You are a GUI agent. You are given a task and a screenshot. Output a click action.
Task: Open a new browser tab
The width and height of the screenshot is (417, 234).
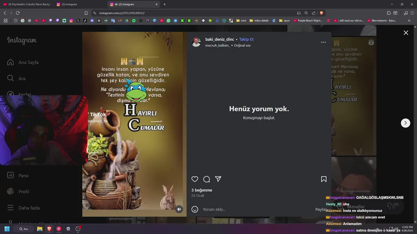(x=165, y=4)
